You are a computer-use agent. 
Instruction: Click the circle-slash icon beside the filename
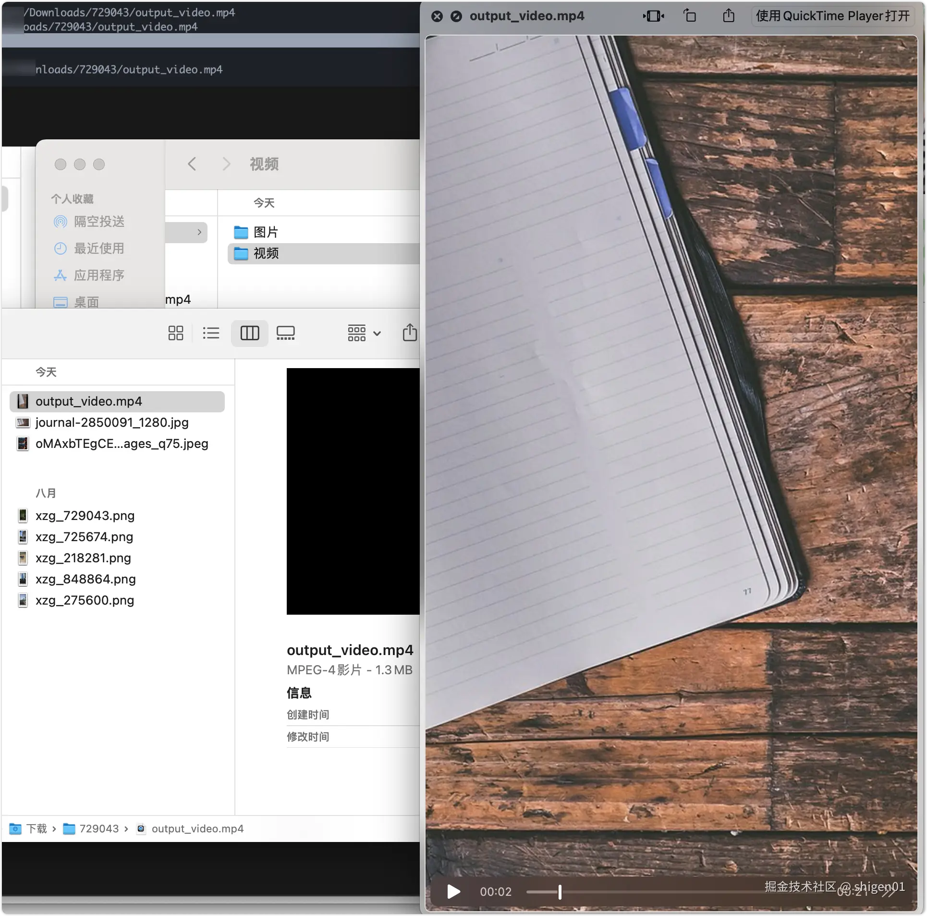456,16
